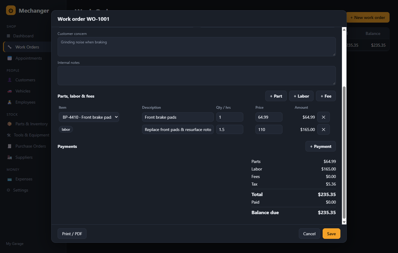398x253 pixels.
Task: Click the Front brake pads description field
Action: point(178,117)
